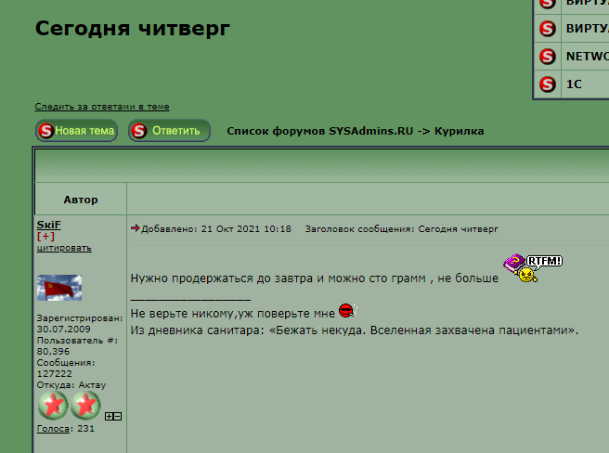Image resolution: width=609 pixels, height=453 pixels.
Task: Click signature line "Из дневника санитара"
Action: 197,330
